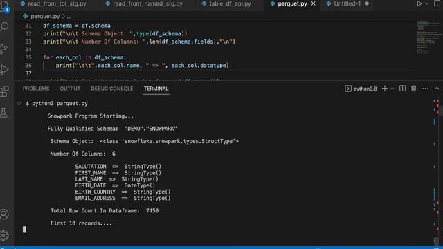Click 'SALUTATION => StringType()' terminal row
Screen dimensions: 443x249
118,167
